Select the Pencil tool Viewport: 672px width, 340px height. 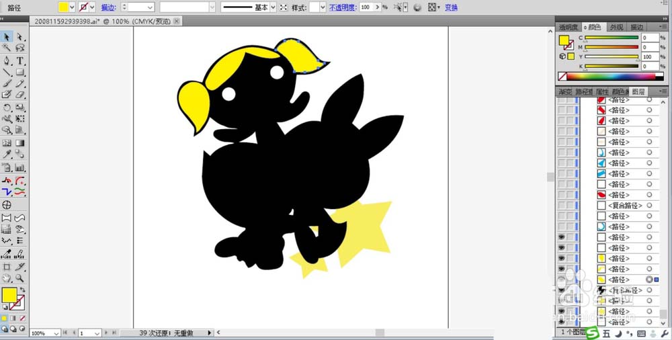pyautogui.click(x=19, y=83)
